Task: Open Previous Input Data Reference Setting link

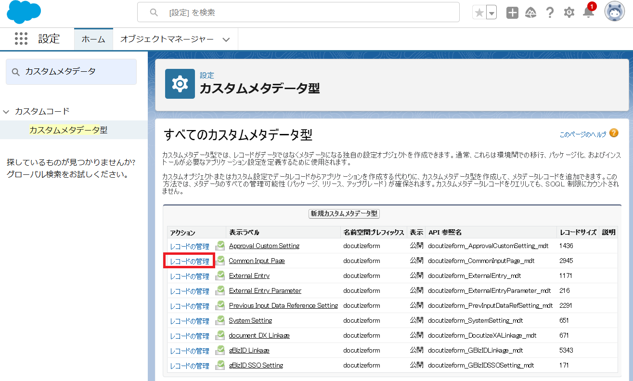Action: (x=284, y=305)
